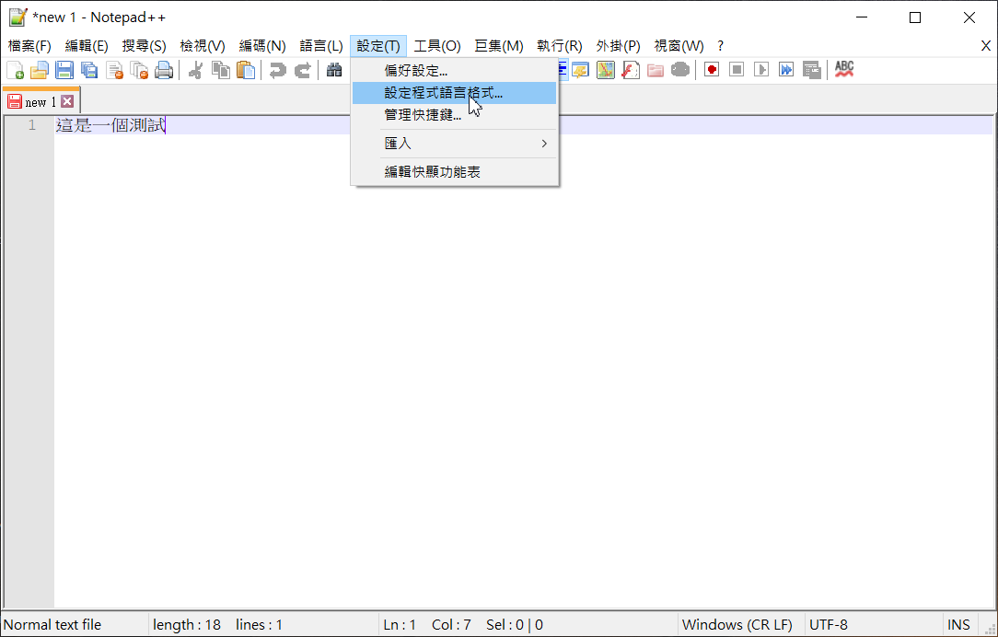Start macro recording with the red dot

[712, 70]
